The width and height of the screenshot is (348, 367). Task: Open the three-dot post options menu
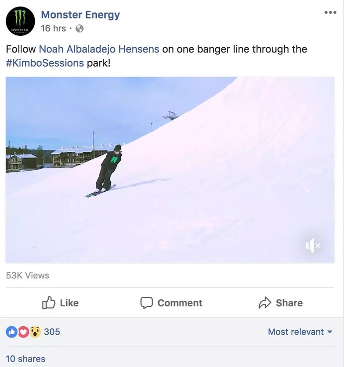click(331, 12)
